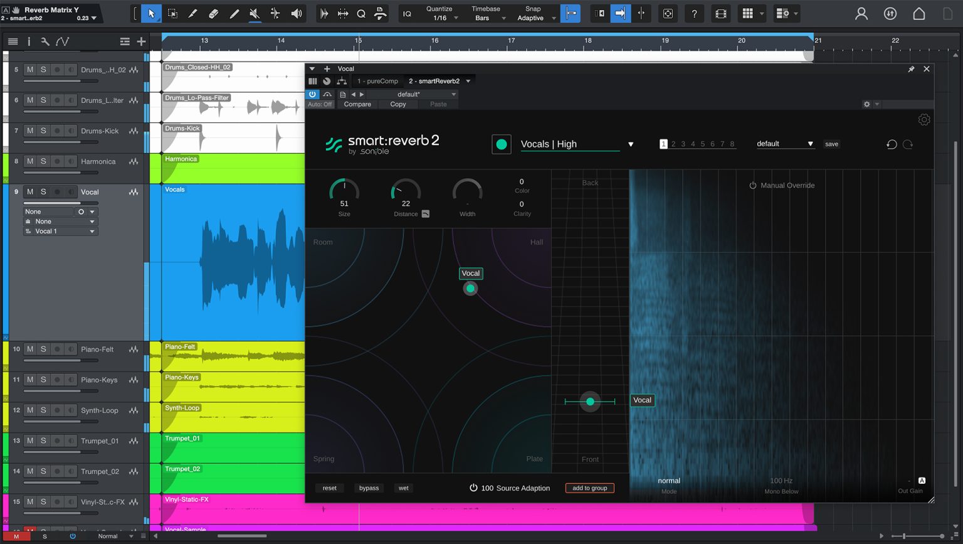The image size is (963, 544).
Task: Click the Compare button
Action: pos(357,104)
